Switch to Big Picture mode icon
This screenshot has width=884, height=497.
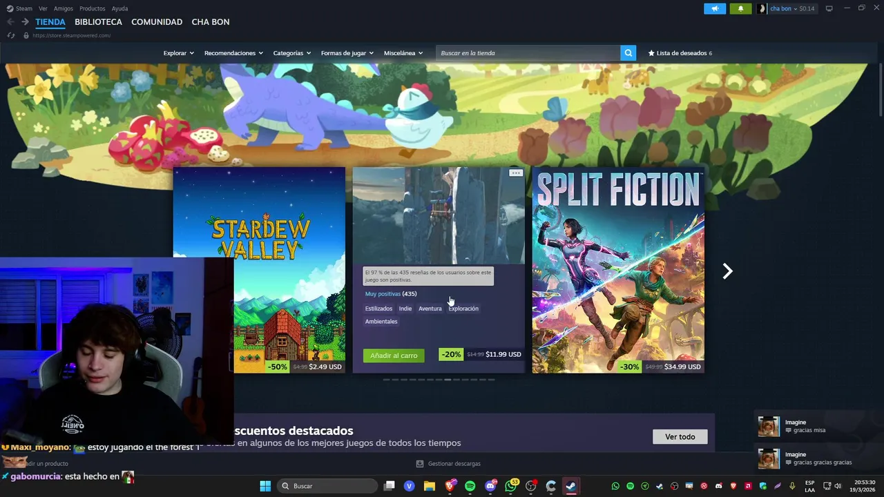(x=829, y=8)
